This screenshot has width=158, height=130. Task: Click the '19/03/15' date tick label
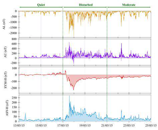tap(85, 125)
